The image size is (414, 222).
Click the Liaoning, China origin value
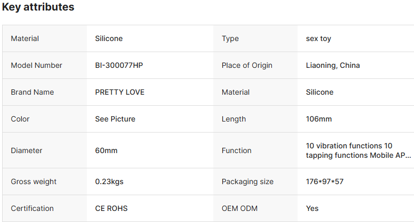click(333, 65)
